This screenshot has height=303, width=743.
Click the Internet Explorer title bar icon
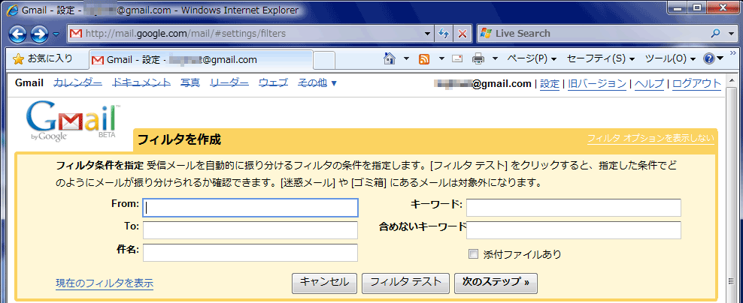click(x=11, y=10)
